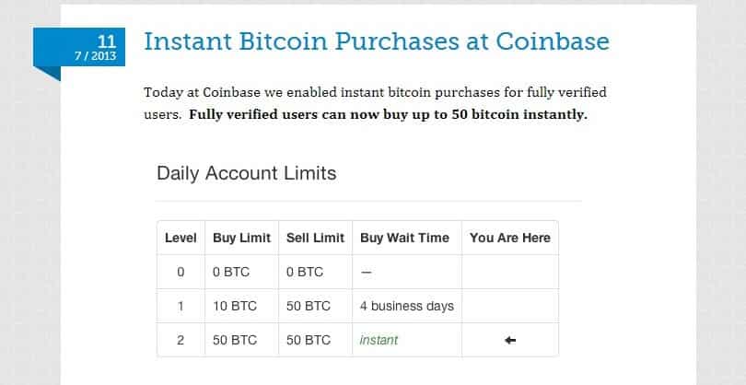The height and width of the screenshot is (385, 746).
Task: Select the level 0 cell in the table
Action: tap(181, 273)
